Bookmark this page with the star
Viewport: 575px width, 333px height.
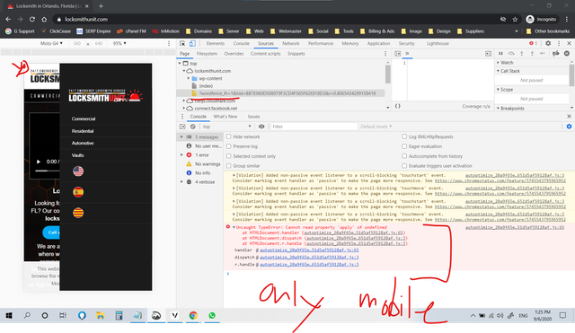click(515, 19)
